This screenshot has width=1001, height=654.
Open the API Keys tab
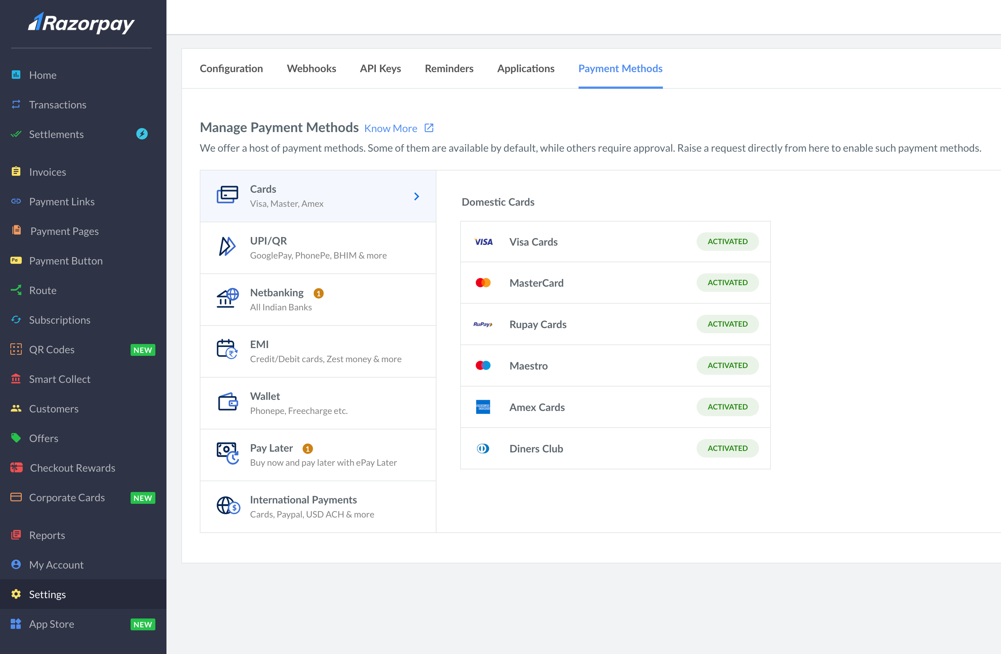[380, 68]
